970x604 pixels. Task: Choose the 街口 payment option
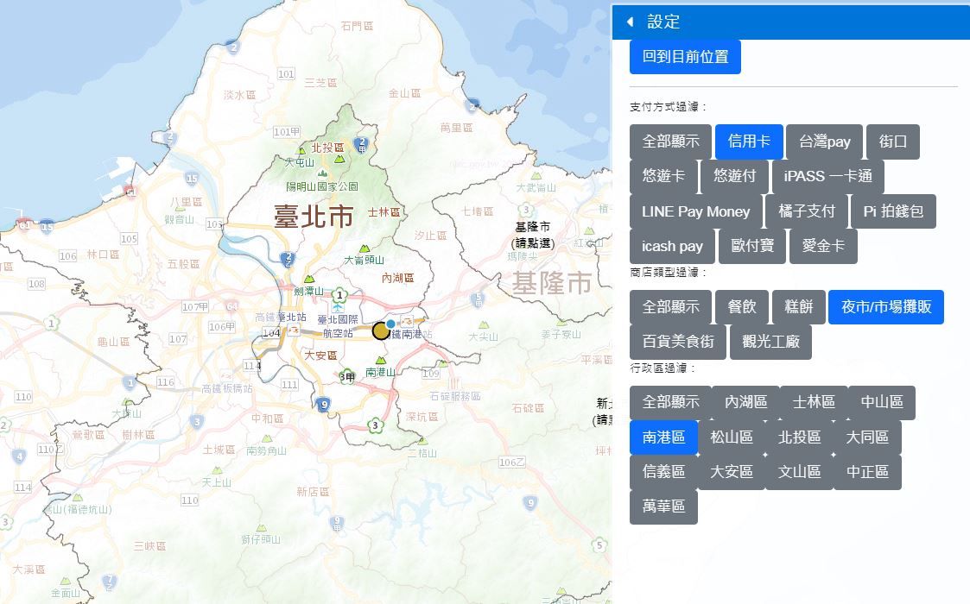[x=892, y=142]
